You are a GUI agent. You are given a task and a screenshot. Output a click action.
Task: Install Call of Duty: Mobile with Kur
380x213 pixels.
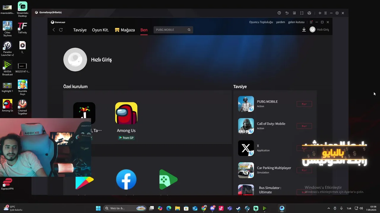point(304,126)
